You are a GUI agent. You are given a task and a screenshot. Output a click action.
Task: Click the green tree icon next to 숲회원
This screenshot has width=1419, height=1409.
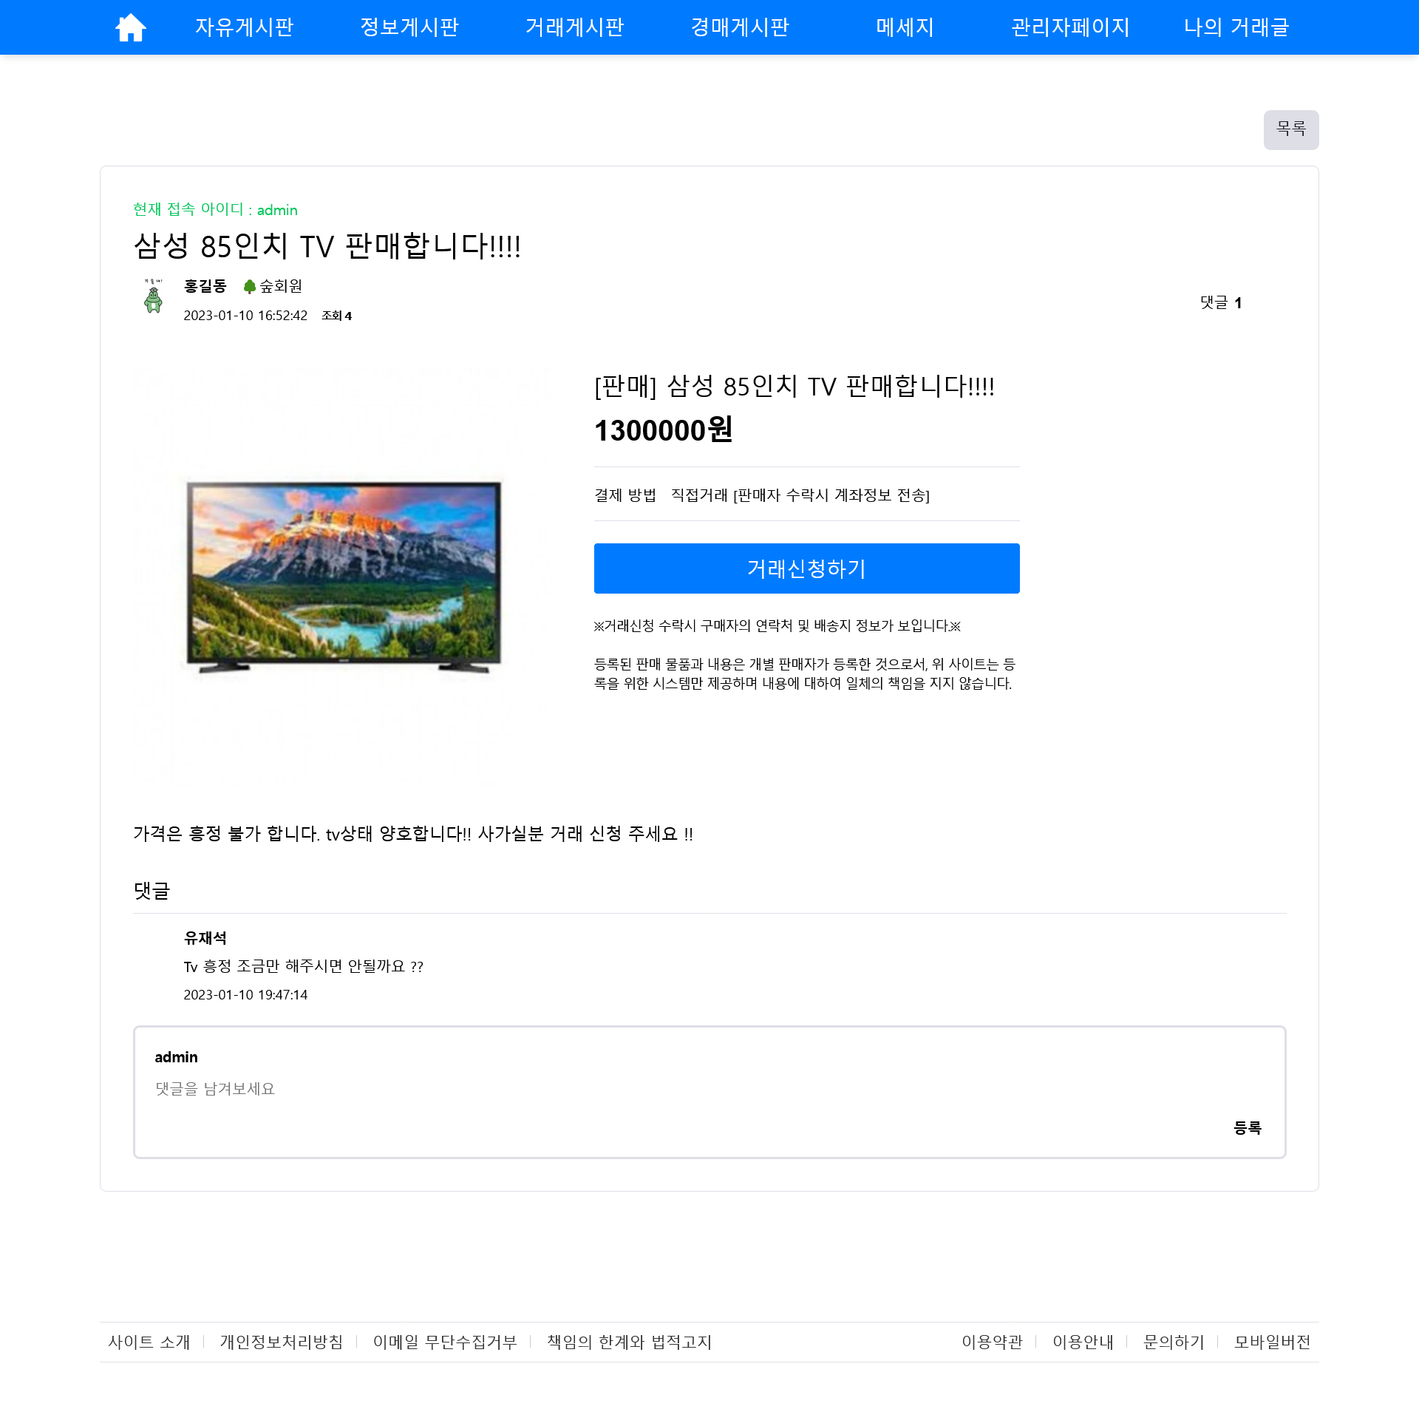(250, 288)
